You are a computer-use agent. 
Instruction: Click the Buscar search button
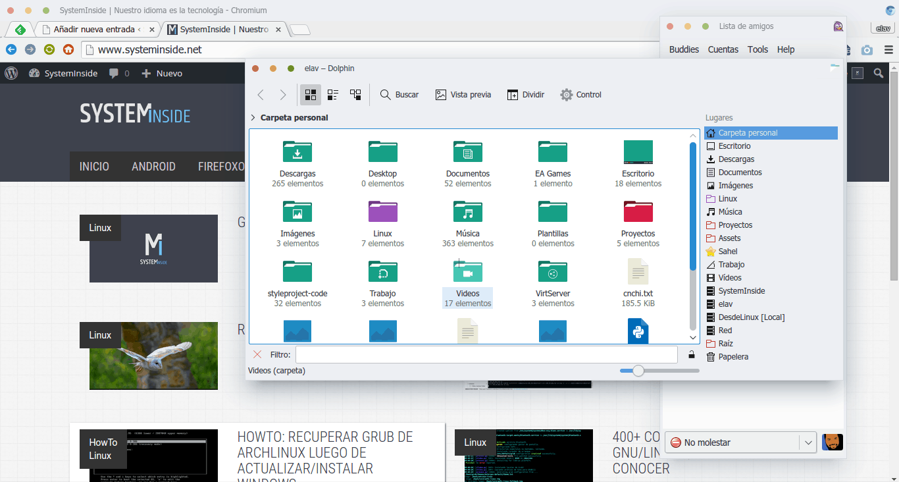[x=399, y=95]
